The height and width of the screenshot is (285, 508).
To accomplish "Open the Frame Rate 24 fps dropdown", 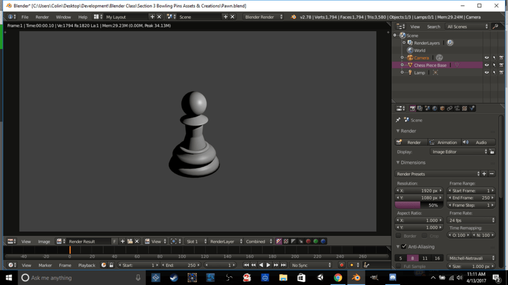I will pyautogui.click(x=471, y=220).
